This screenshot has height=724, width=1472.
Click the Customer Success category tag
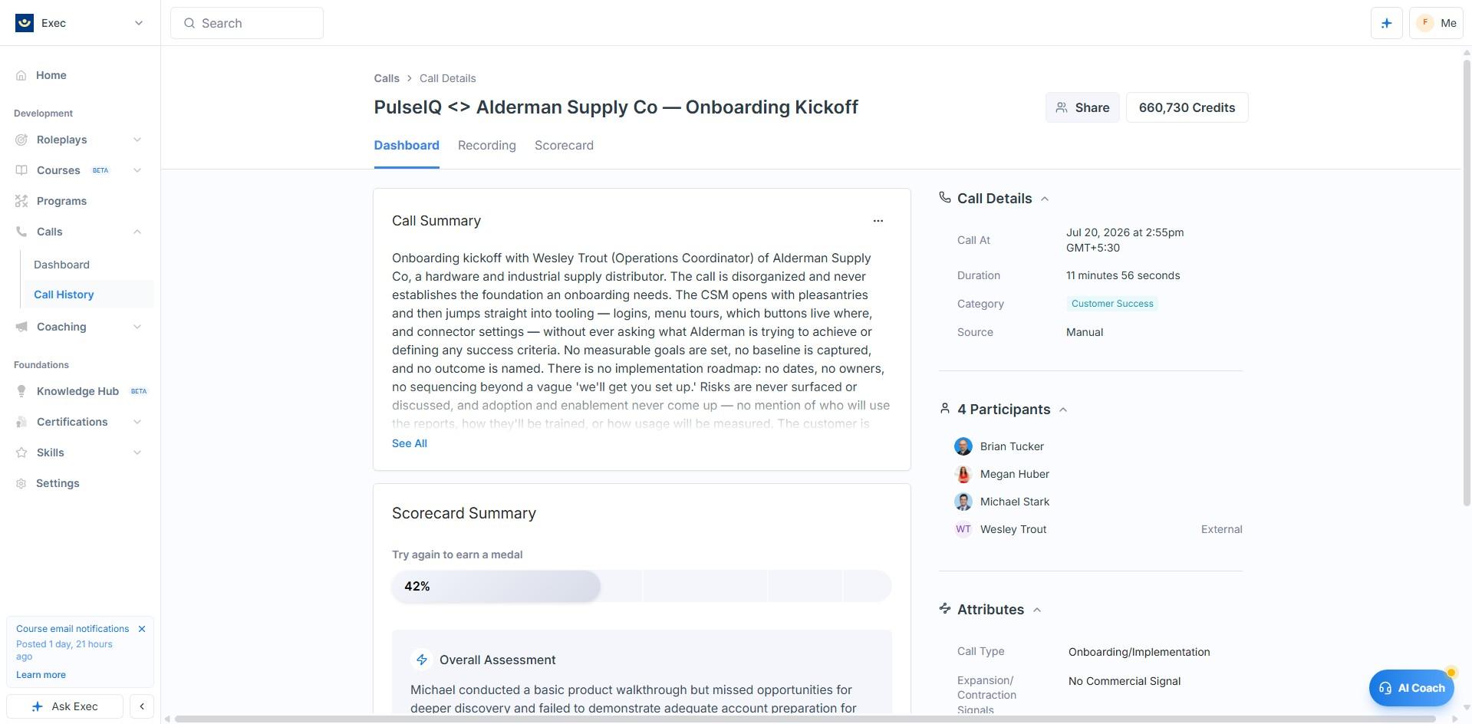click(x=1112, y=304)
